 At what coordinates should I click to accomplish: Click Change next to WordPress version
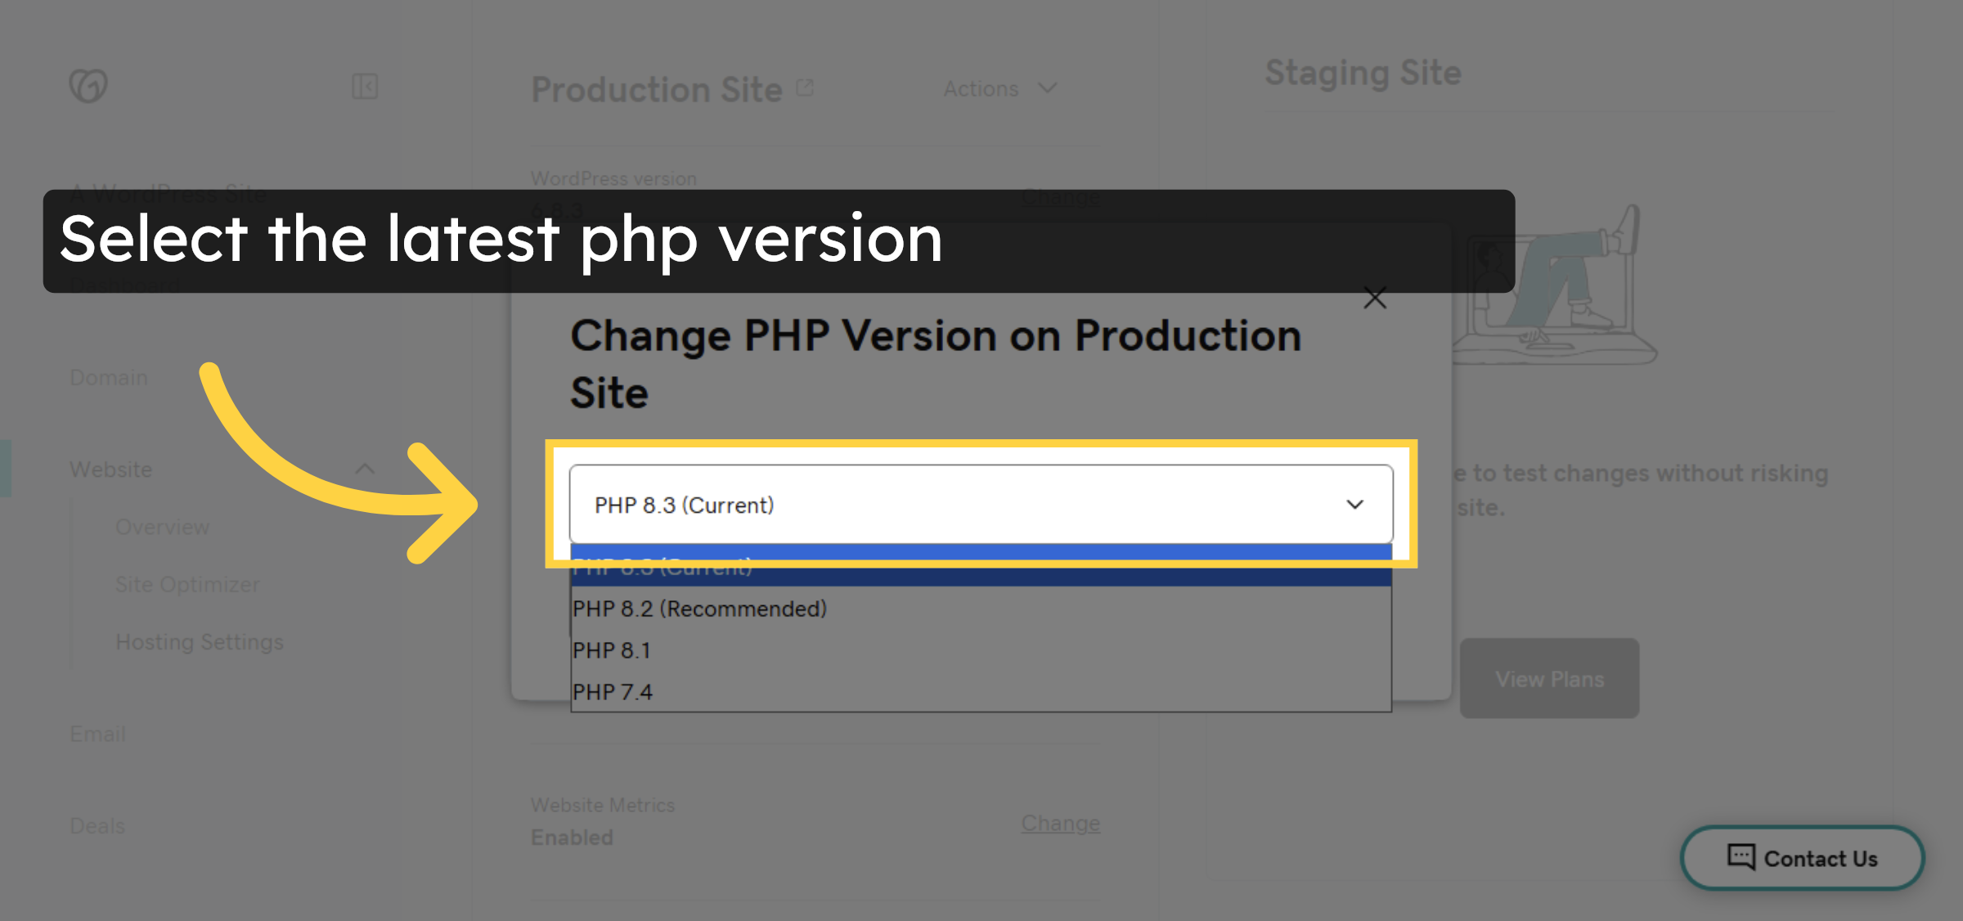tap(1060, 196)
